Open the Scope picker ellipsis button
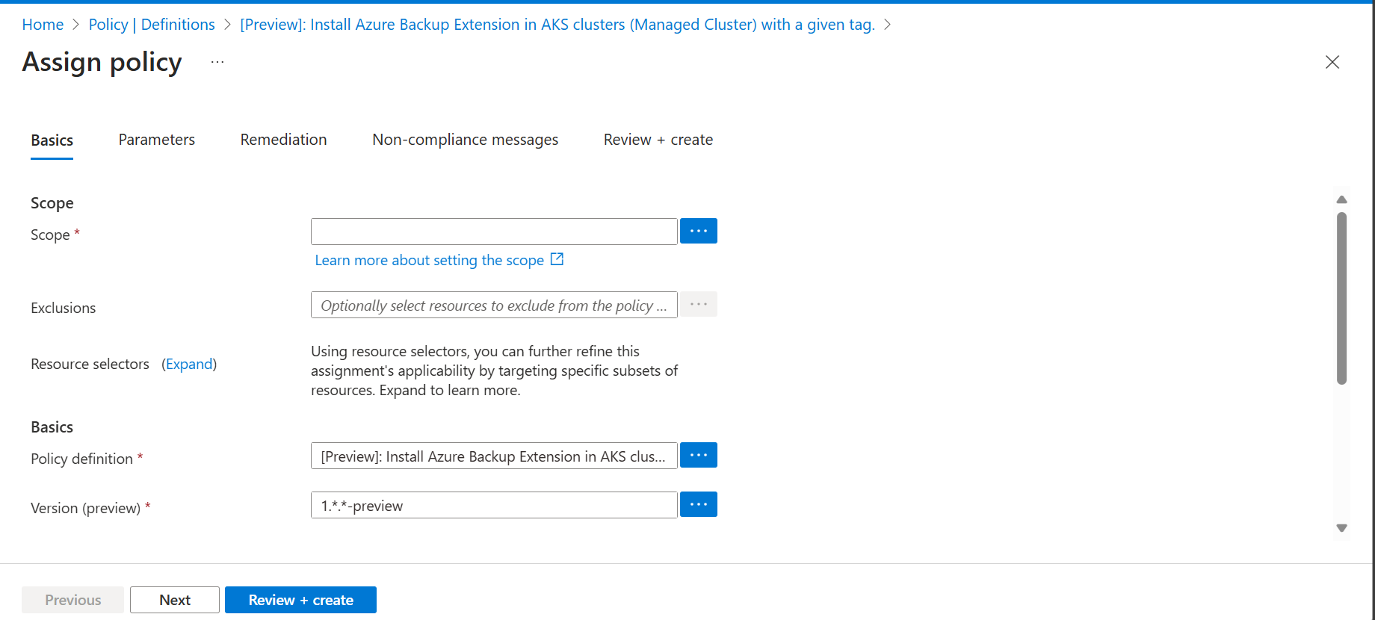This screenshot has width=1375, height=620. coord(698,232)
